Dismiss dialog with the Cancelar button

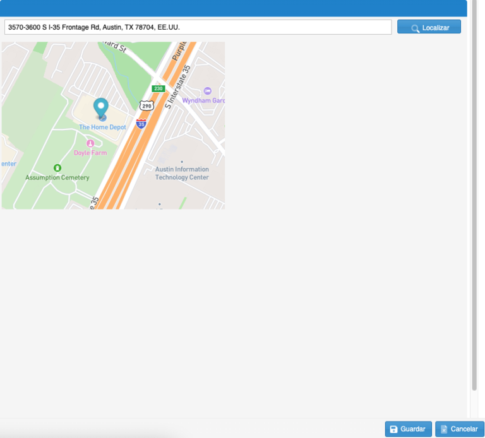click(x=459, y=429)
